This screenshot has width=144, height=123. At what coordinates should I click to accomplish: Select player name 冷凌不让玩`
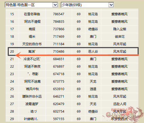click(32, 59)
